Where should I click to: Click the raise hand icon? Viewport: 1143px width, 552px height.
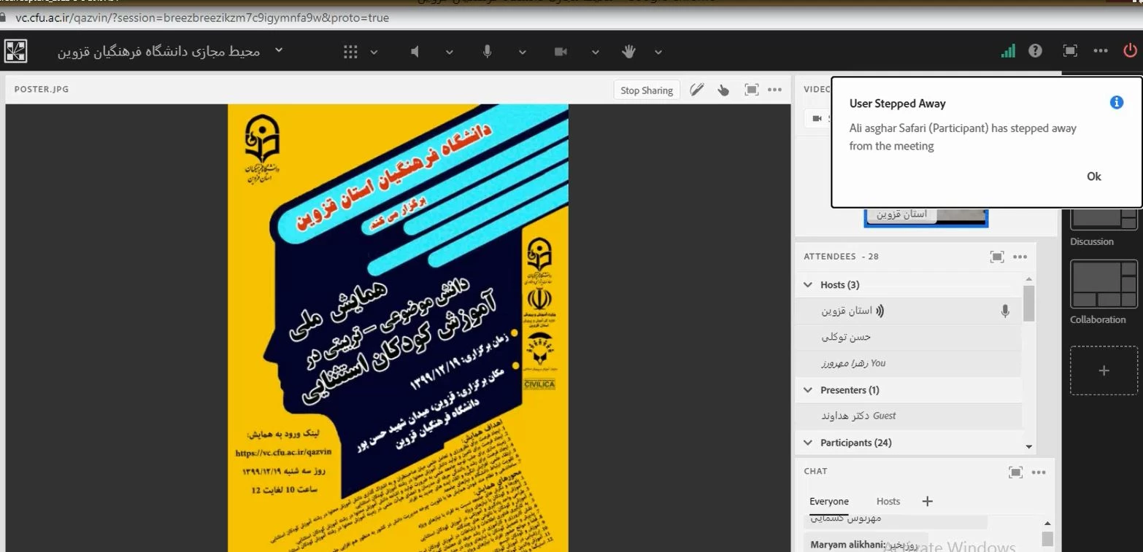[628, 52]
